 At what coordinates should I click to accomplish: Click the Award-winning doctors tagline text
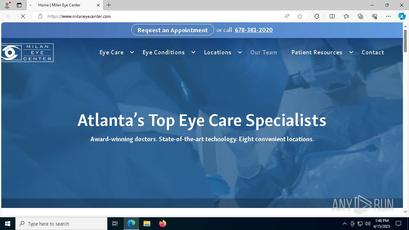[x=202, y=139]
